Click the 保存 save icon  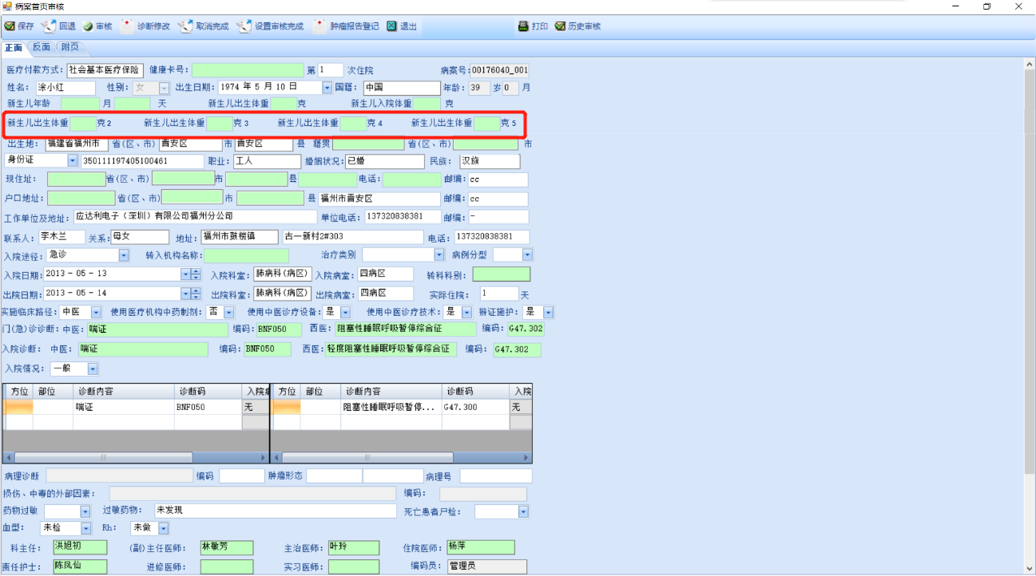[x=10, y=26]
